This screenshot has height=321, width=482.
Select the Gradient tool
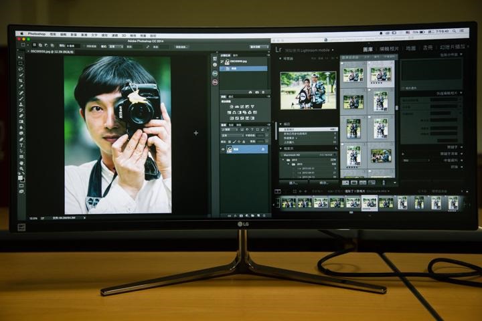click(21, 122)
